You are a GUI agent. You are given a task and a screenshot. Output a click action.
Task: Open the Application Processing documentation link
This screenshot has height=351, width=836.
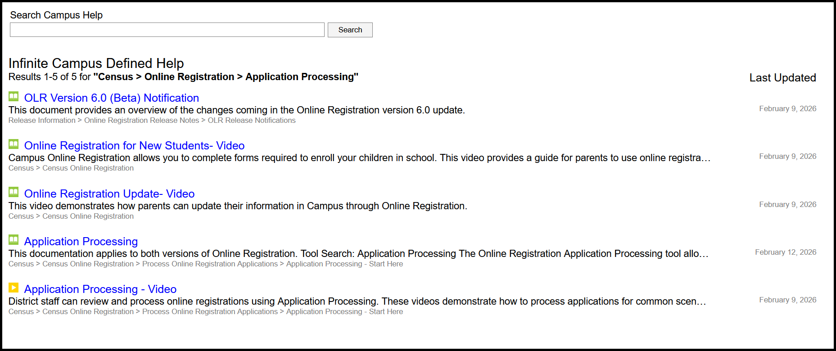click(x=81, y=241)
